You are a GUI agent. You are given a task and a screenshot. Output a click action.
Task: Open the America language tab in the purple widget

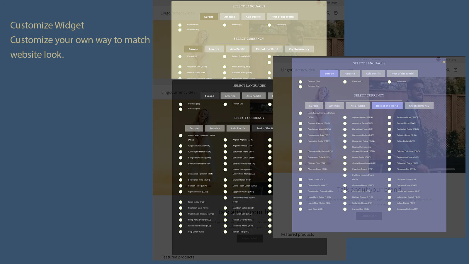pyautogui.click(x=350, y=74)
